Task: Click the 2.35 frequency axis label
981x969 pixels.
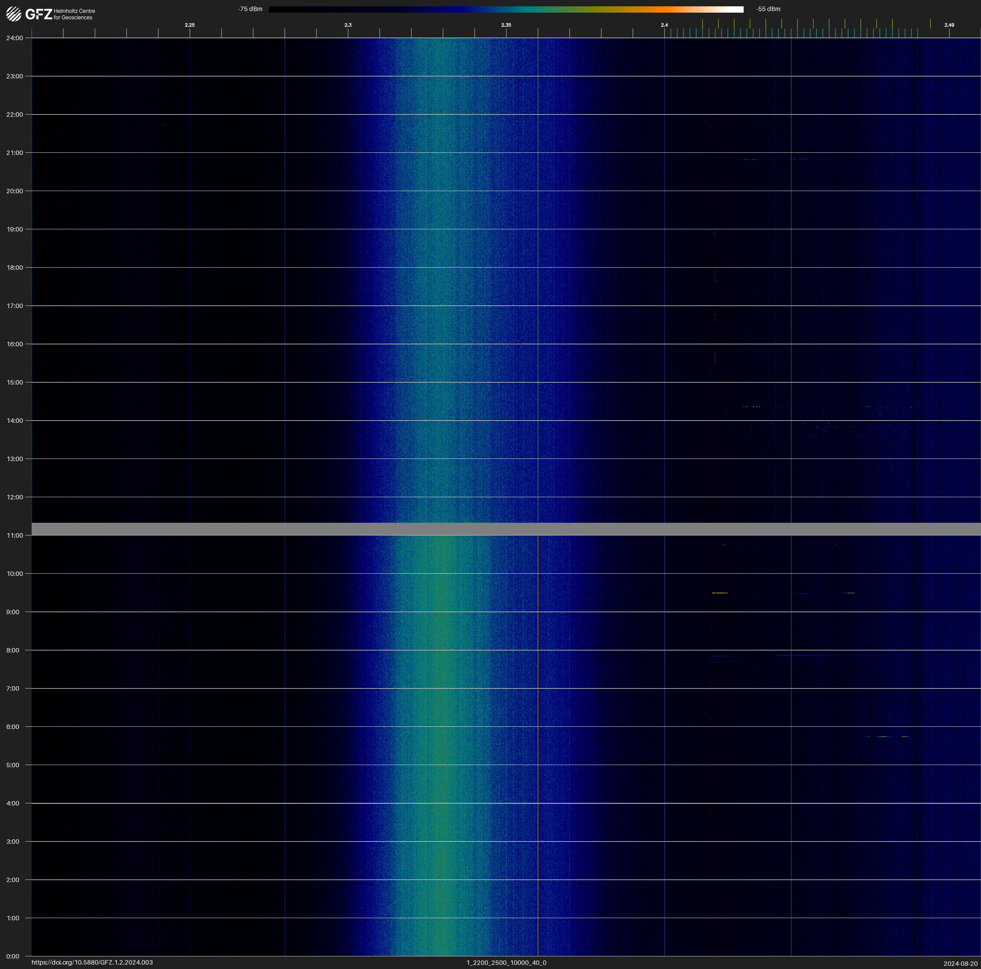Action: click(506, 25)
